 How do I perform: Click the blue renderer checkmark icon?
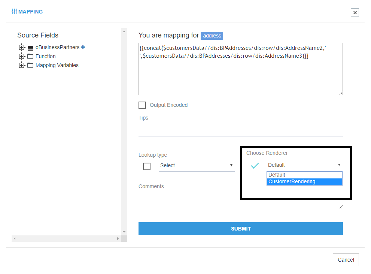tap(255, 165)
